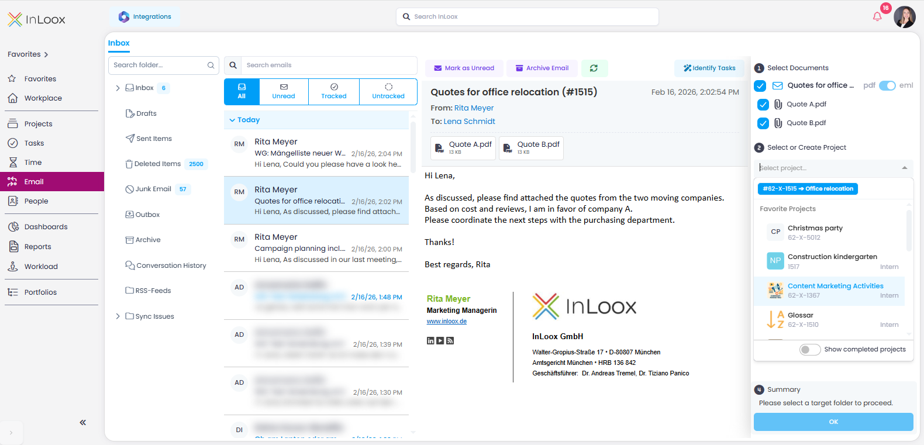Click the InLoox logo in the sidebar
924x445 pixels.
36,19
